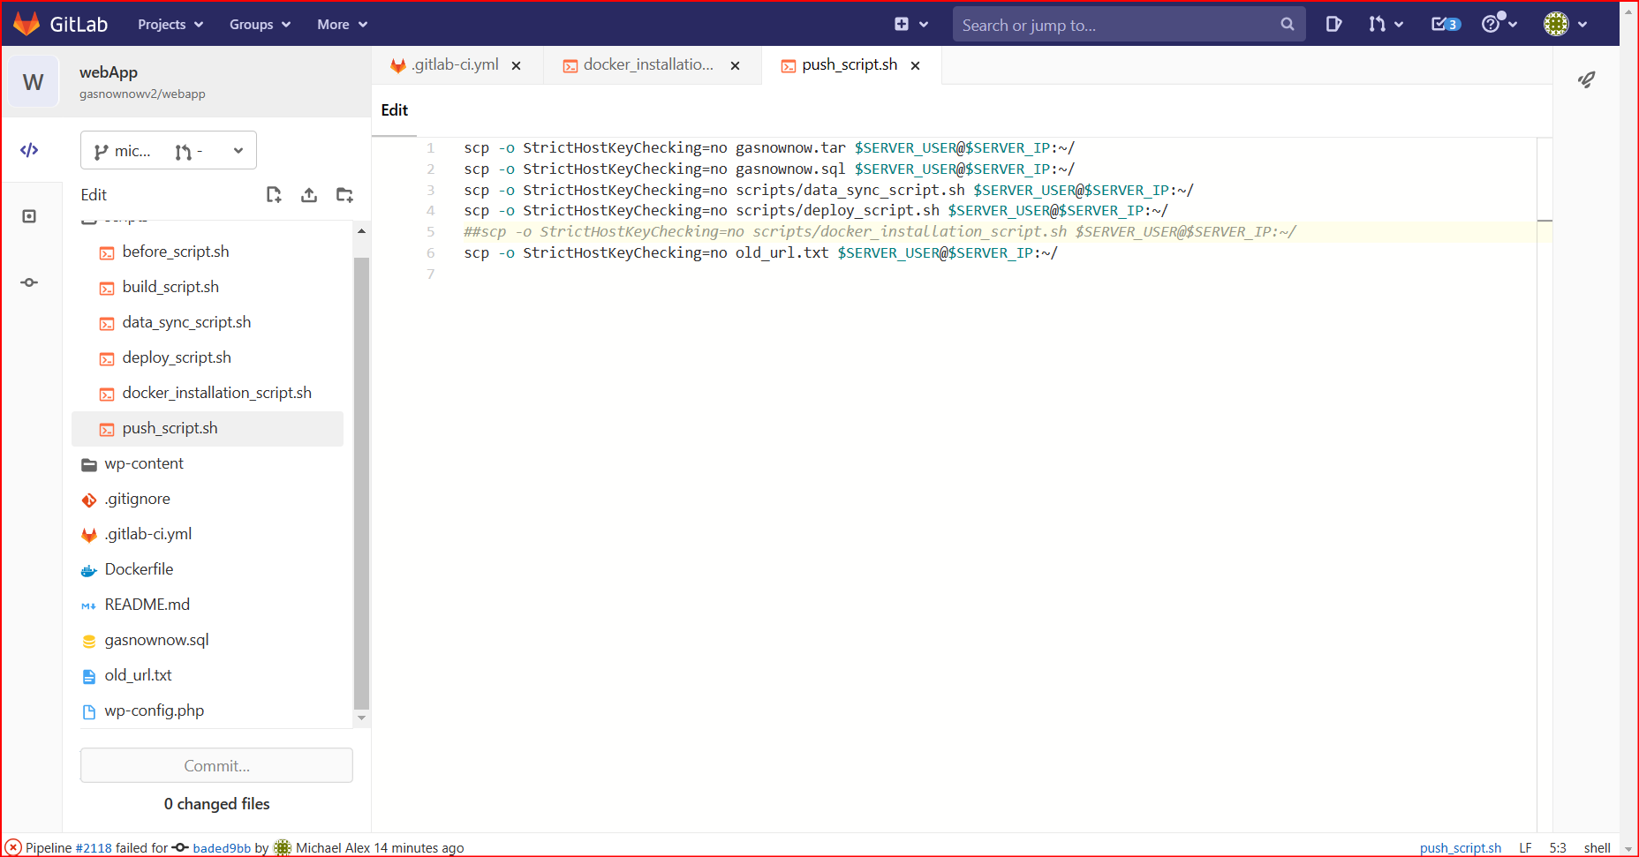Click the push_script.sh status bar link
Screen dimensions: 1639x857
1461,848
